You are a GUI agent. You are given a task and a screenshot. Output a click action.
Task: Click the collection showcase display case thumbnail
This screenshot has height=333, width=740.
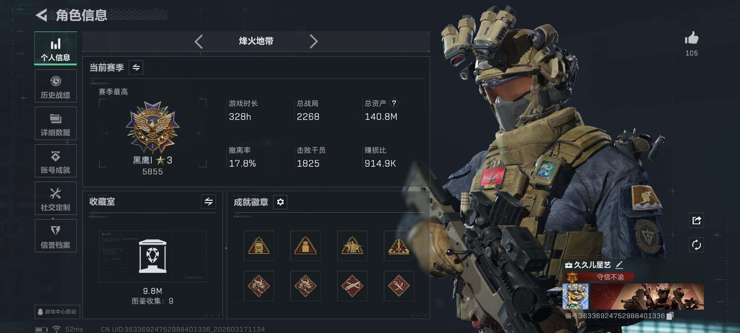point(153,256)
